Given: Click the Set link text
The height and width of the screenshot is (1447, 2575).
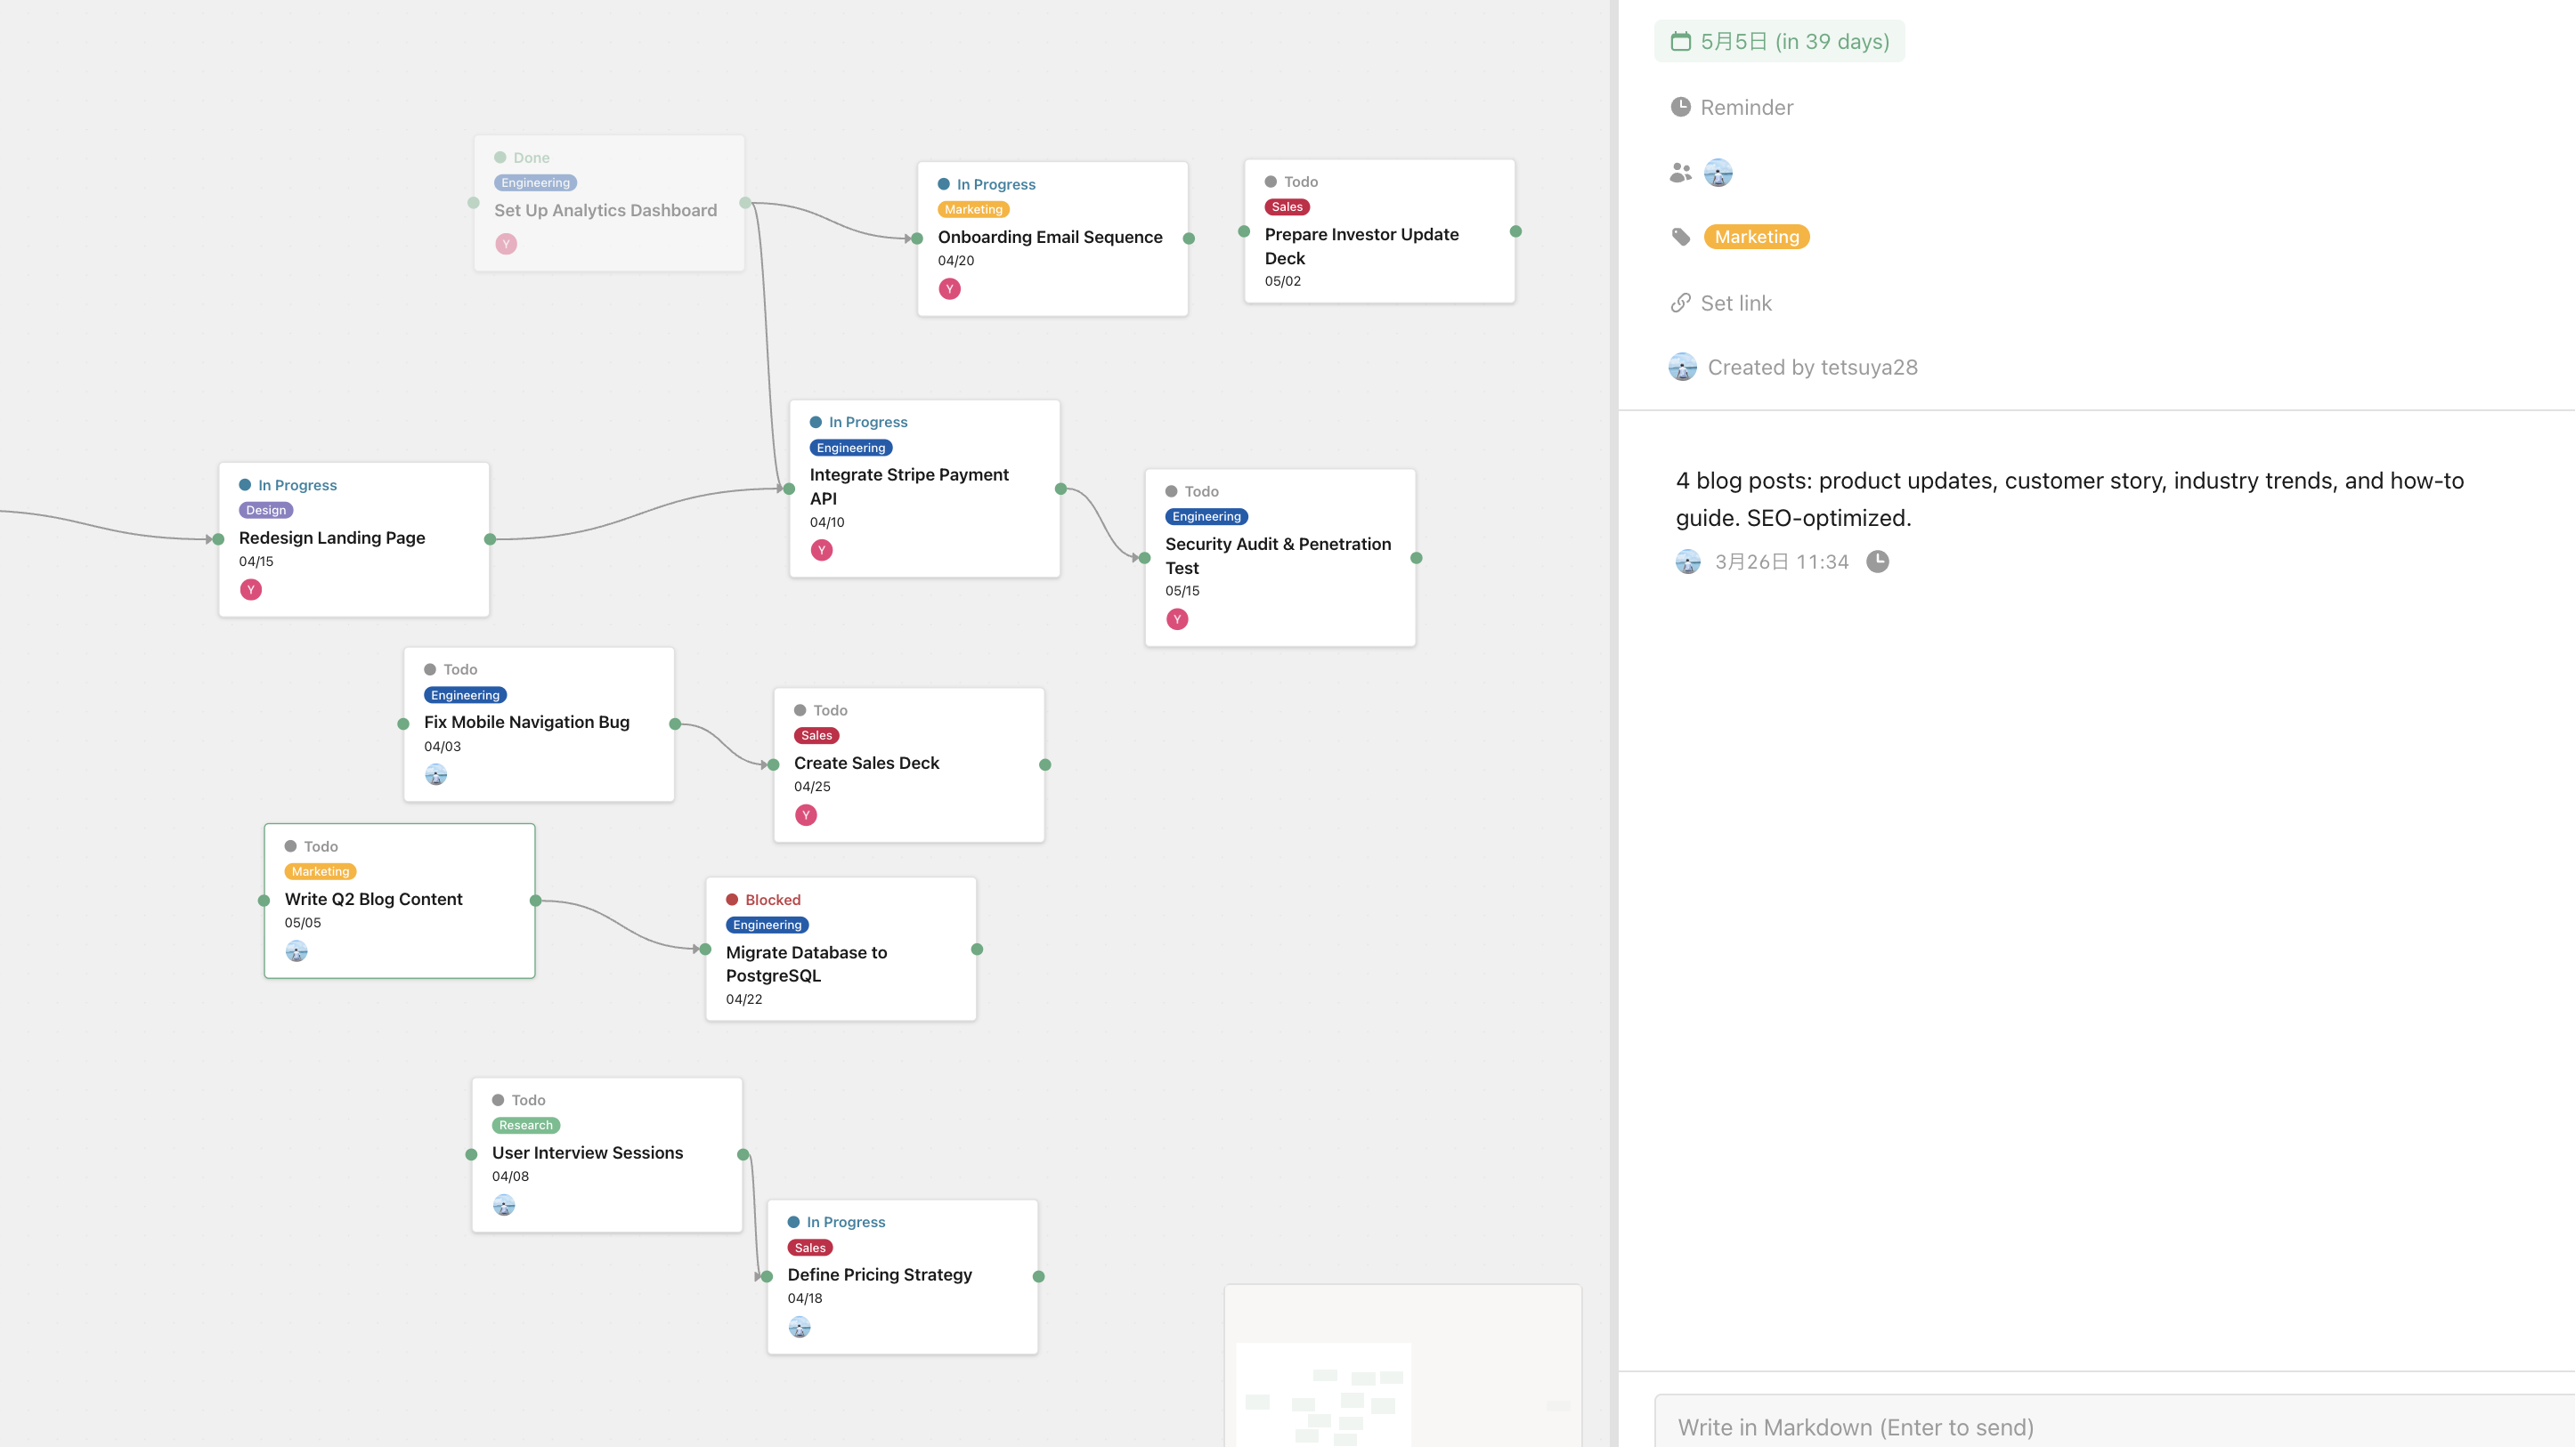Looking at the screenshot, I should 1735,303.
